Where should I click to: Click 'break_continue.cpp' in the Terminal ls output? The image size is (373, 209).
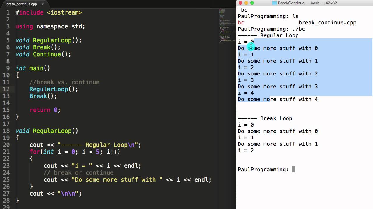click(328, 23)
